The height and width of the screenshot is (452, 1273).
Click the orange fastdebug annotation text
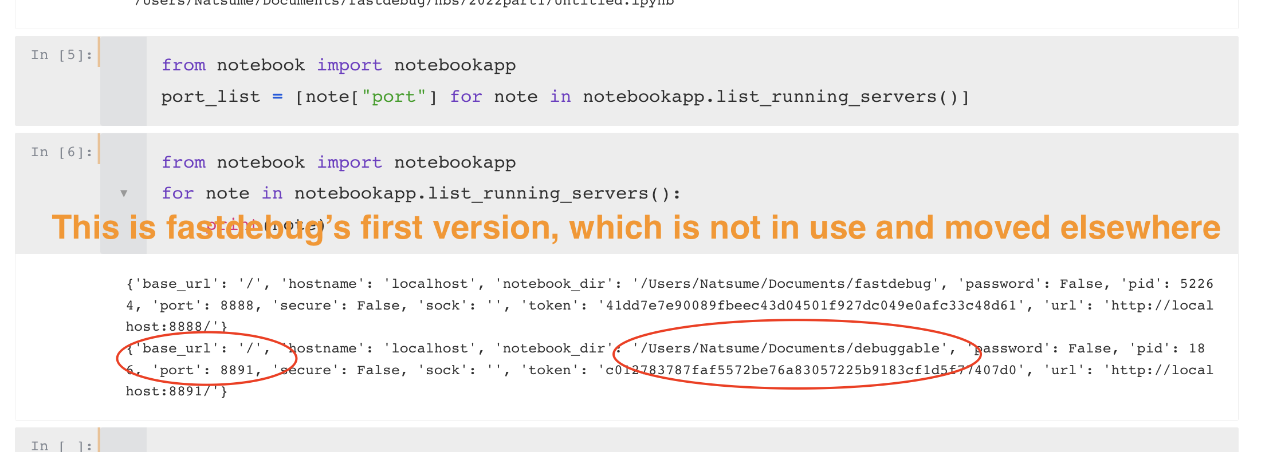pyautogui.click(x=636, y=228)
